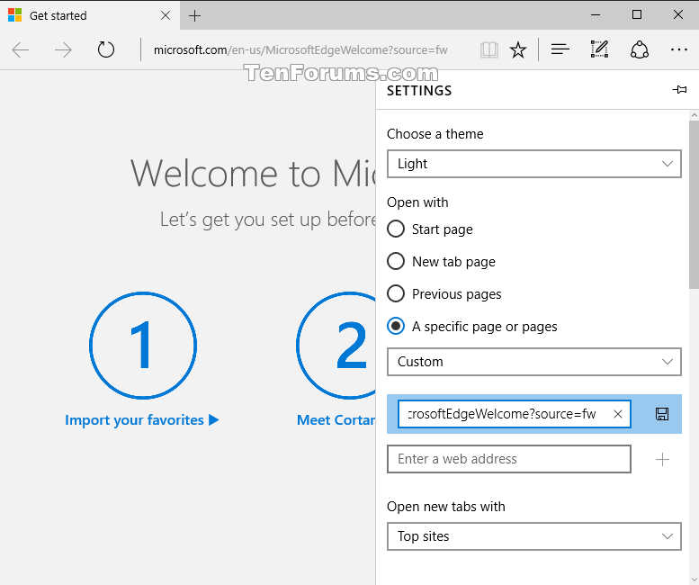Minimize the Edge window
699x585 pixels.
596,15
